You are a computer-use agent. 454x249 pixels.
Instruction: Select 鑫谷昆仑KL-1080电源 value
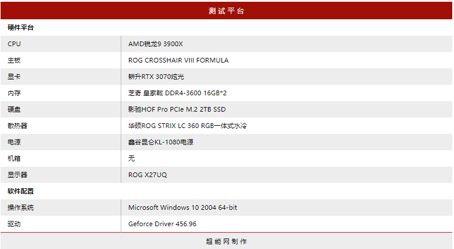[x=161, y=142]
